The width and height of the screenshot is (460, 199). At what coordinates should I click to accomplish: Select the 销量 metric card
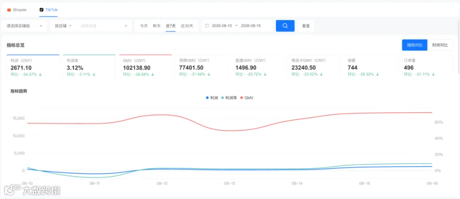click(370, 67)
